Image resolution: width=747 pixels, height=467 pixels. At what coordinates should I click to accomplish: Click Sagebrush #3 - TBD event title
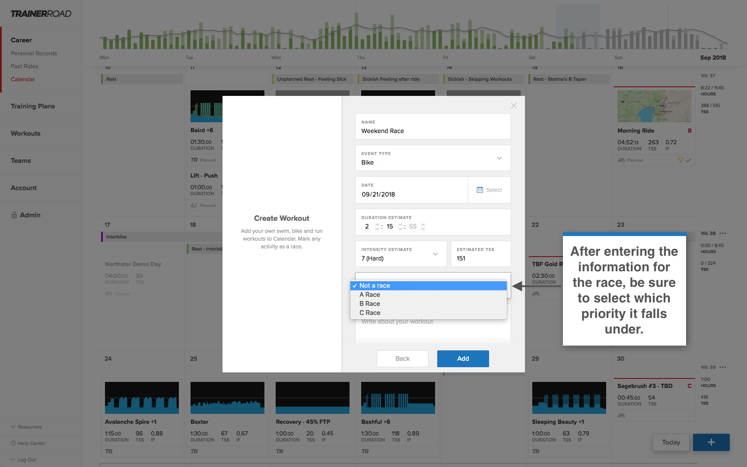[x=645, y=386]
